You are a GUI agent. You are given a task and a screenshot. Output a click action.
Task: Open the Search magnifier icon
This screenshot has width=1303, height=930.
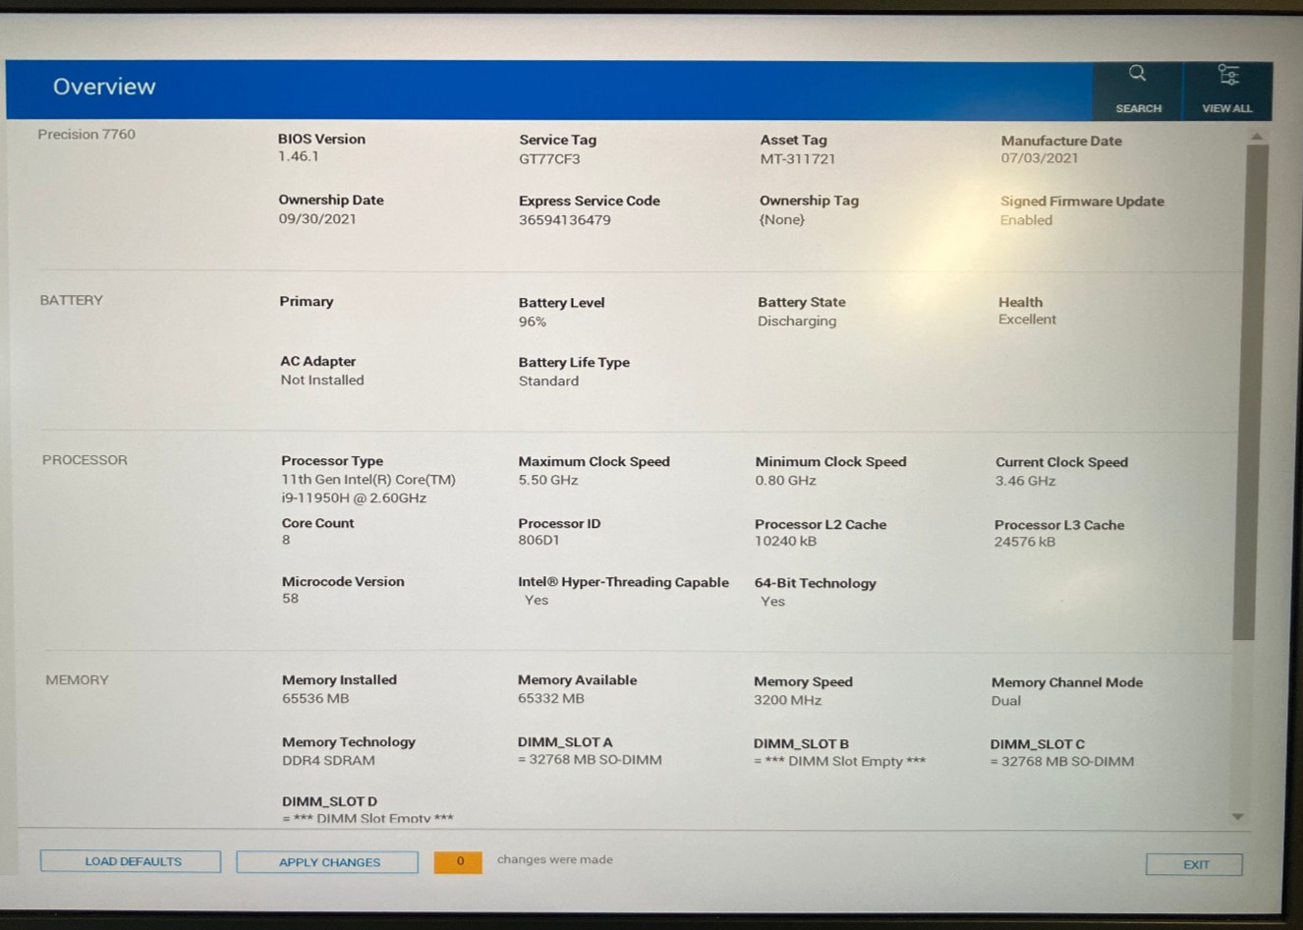click(1137, 74)
